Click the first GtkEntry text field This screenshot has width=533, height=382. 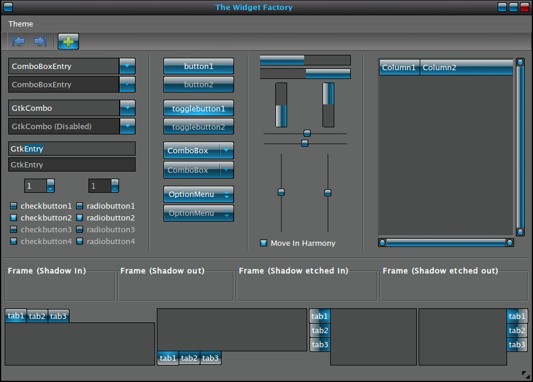point(72,149)
